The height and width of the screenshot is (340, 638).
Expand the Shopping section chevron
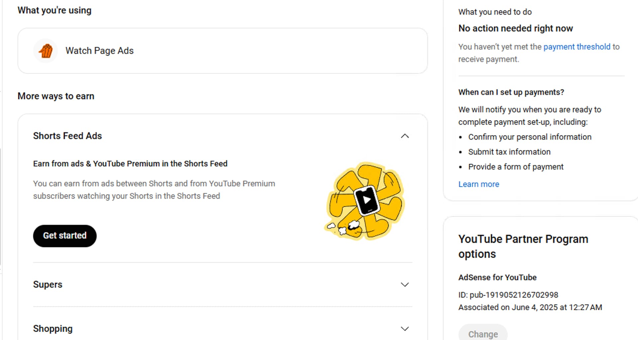click(x=404, y=329)
